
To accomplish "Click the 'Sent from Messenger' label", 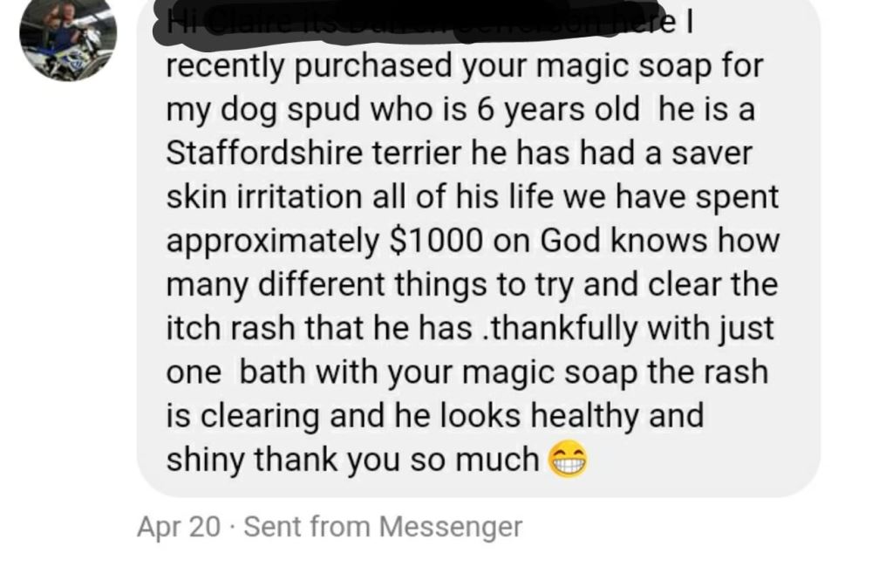I will point(383,526).
